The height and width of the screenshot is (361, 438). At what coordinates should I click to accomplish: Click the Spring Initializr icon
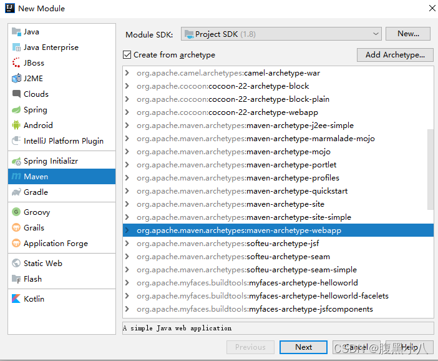[16, 161]
